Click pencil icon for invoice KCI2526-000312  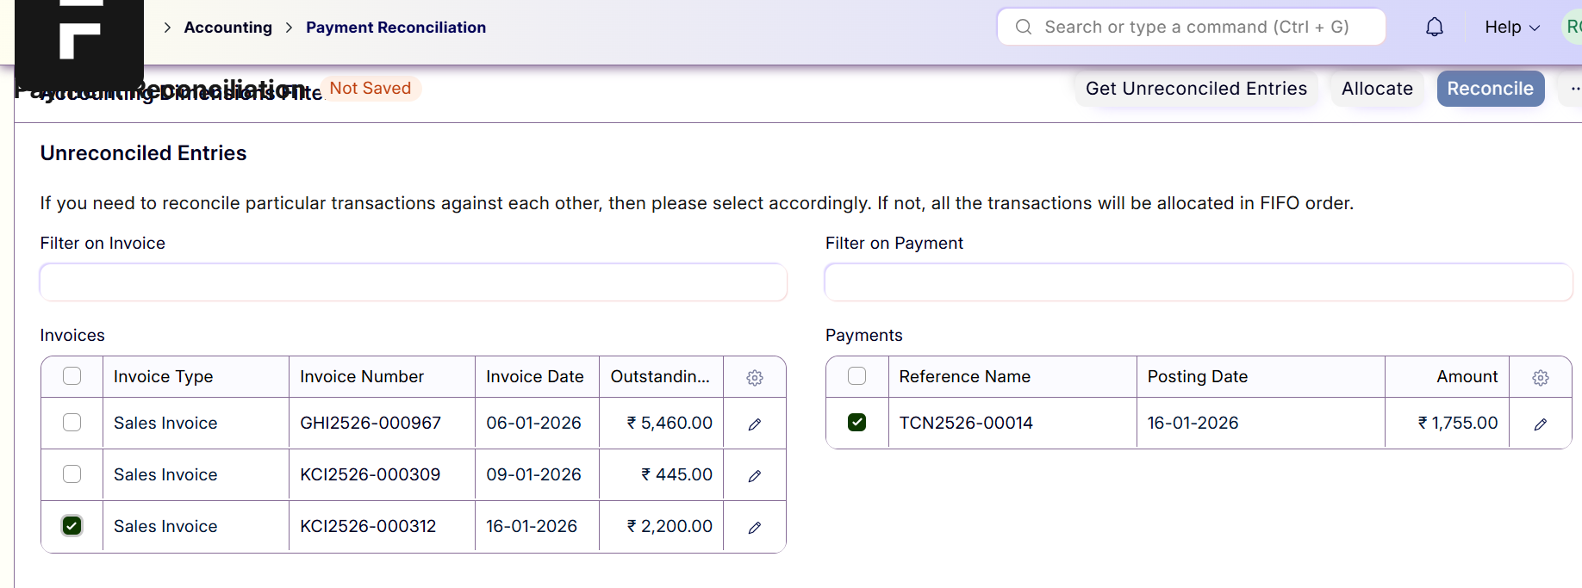pos(755,528)
